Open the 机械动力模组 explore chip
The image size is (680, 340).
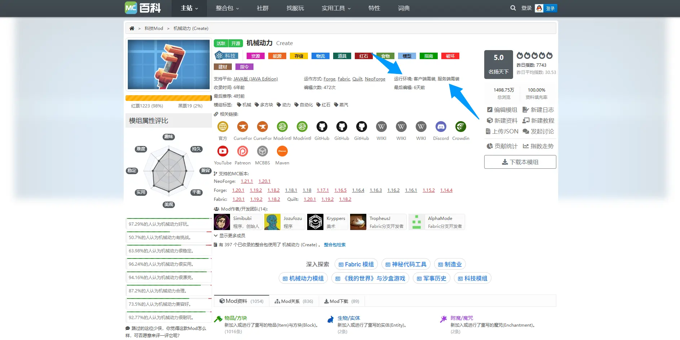[x=303, y=278]
